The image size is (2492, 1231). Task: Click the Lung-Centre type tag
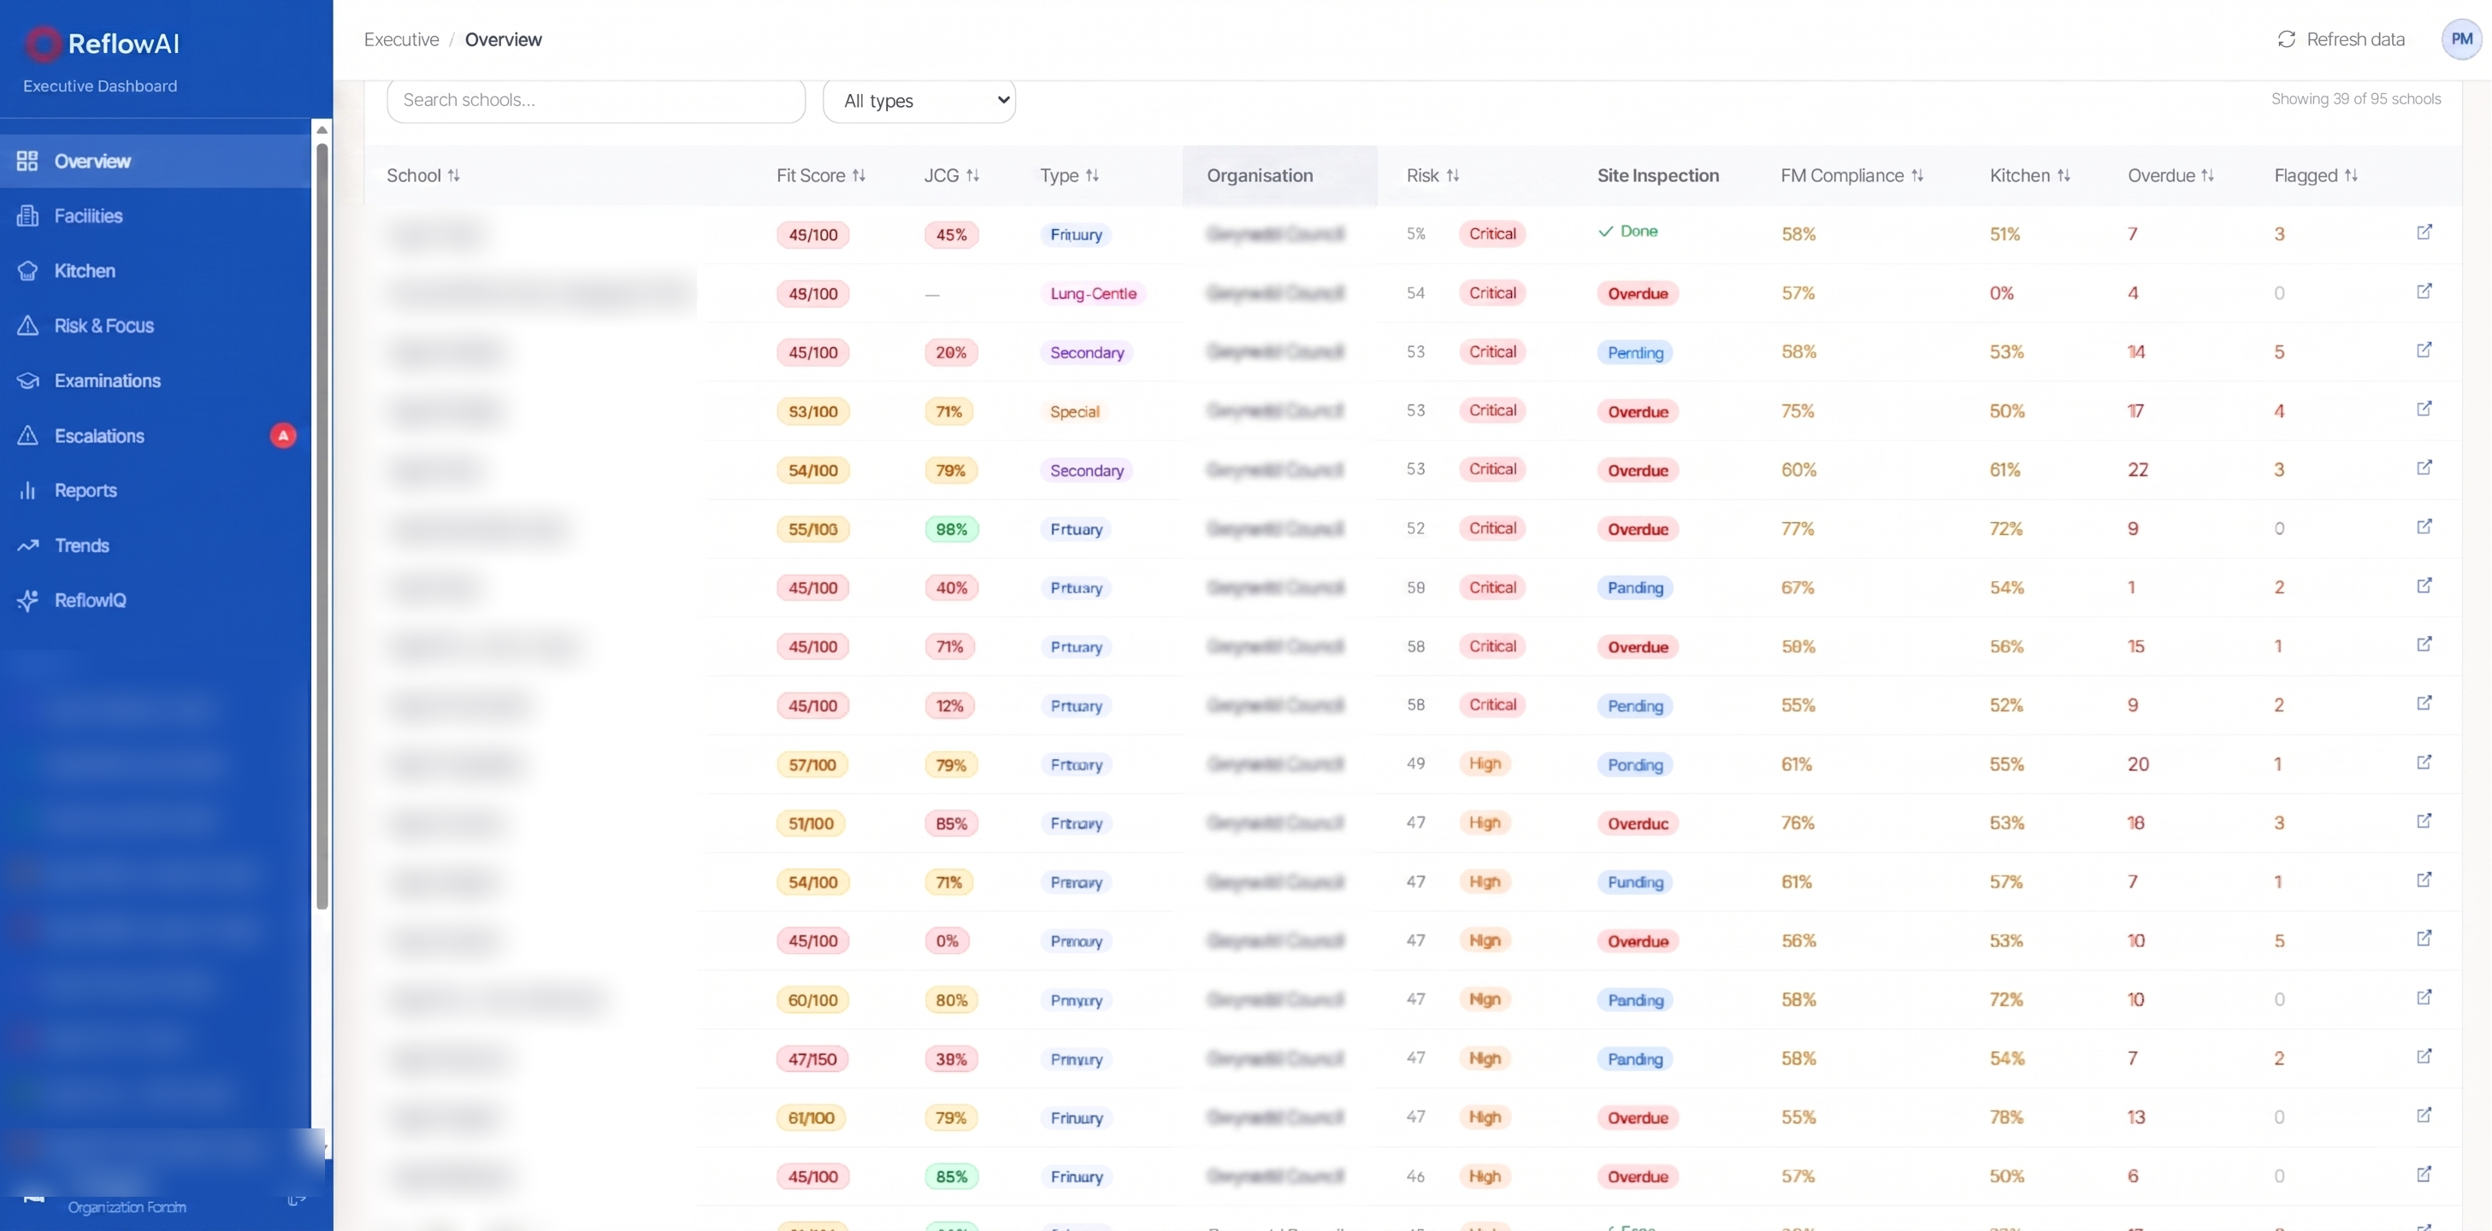tap(1093, 294)
